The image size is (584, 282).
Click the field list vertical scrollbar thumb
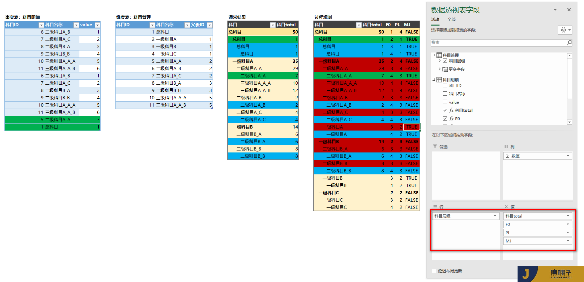point(569,78)
